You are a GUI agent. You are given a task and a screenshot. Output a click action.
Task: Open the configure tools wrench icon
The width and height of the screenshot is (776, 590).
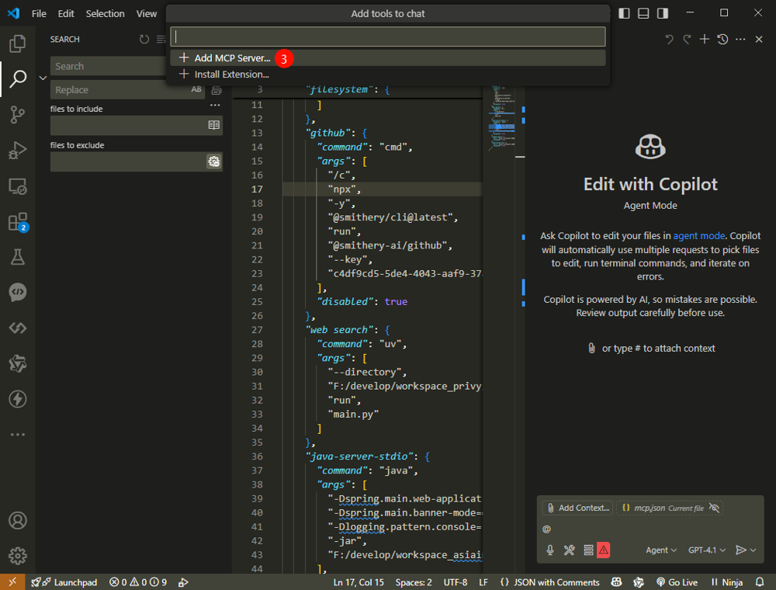pos(569,550)
